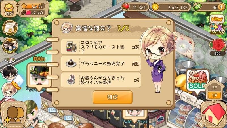The height and width of the screenshot is (128, 227).
Task: Select the chair cleanup task row
Action: pyautogui.click(x=101, y=80)
